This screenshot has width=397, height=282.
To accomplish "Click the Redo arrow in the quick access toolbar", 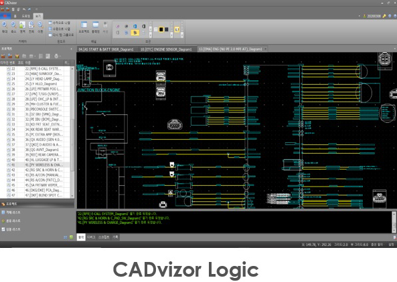I will point(29,9).
